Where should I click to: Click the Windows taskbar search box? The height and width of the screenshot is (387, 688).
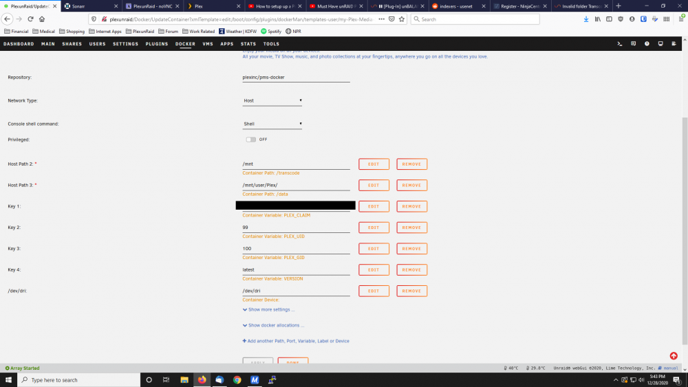[79, 380]
